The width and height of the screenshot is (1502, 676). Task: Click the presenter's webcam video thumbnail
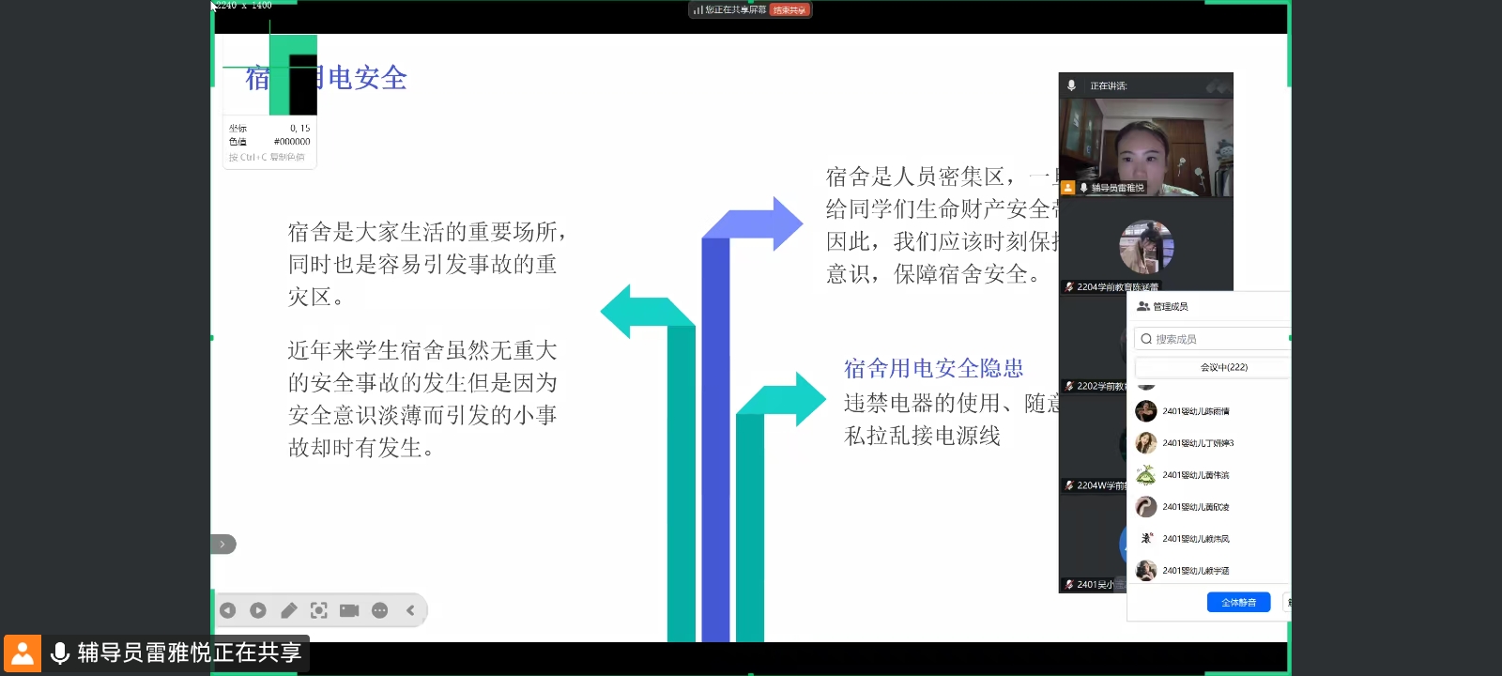(1145, 146)
